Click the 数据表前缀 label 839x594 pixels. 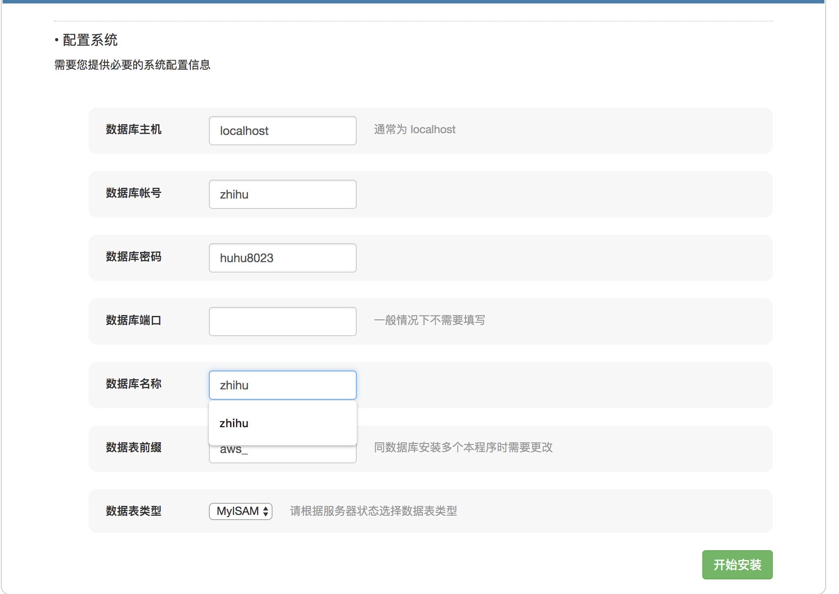coord(134,447)
